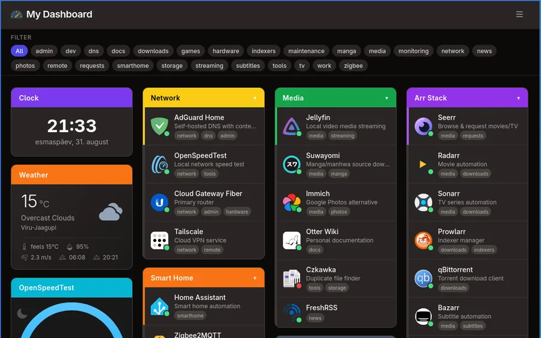Open Otter Wiki icon
Image resolution: width=541 pixels, height=338 pixels.
(292, 241)
